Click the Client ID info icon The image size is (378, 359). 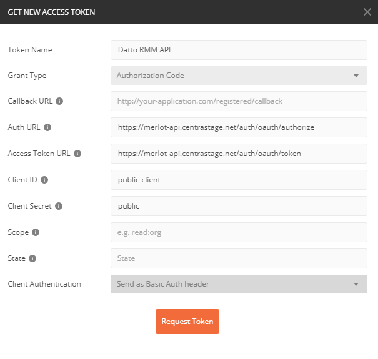click(44, 180)
